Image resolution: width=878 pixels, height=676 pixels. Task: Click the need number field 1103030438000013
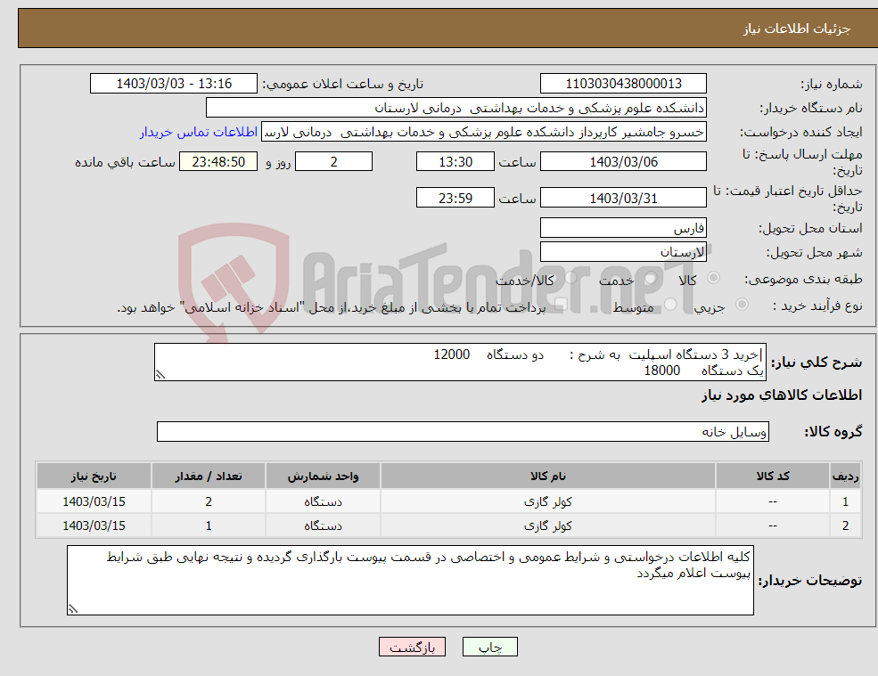click(623, 84)
